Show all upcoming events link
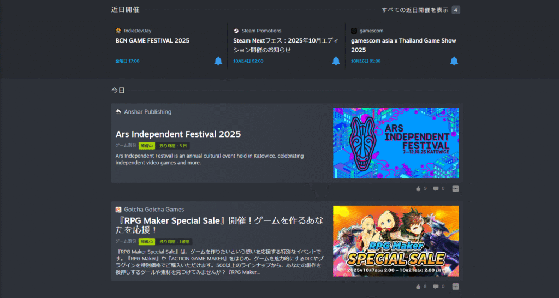 (x=415, y=10)
